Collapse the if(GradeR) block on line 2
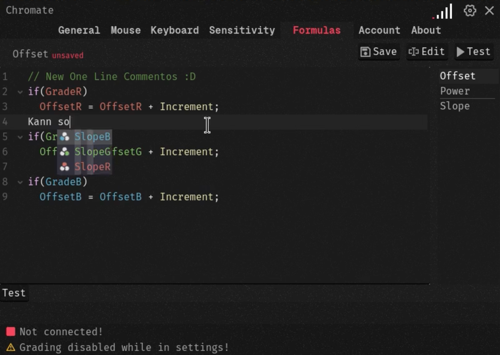Viewport: 500px width, 355px height. [x=20, y=92]
